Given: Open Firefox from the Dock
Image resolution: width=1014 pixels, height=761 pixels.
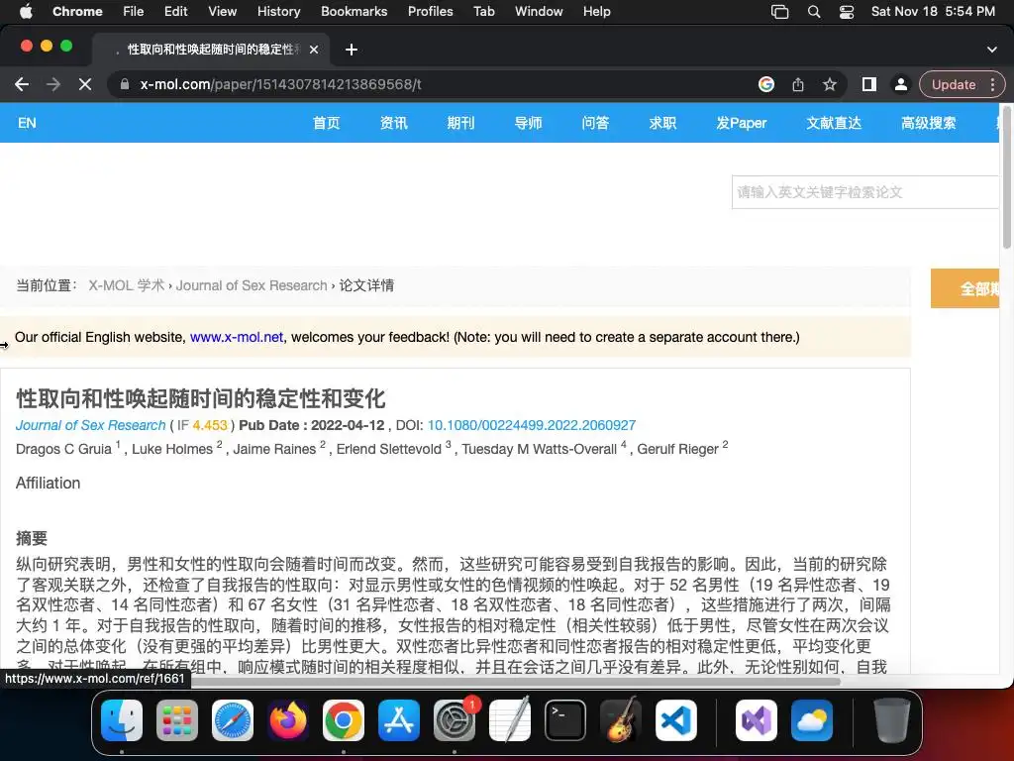Looking at the screenshot, I should pyautogui.click(x=288, y=720).
